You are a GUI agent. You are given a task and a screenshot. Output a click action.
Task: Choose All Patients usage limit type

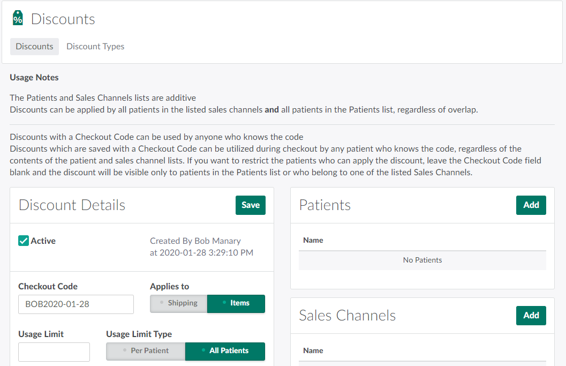pos(225,351)
